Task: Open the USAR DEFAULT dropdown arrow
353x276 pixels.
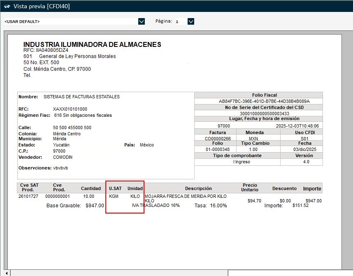Action: click(x=142, y=21)
